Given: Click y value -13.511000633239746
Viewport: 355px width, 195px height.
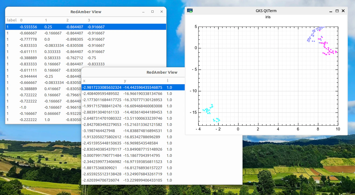Looking at the screenshot, I should [x=143, y=118].
